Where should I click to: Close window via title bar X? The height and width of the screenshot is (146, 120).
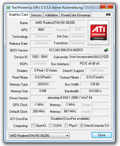pyautogui.click(x=106, y=7)
